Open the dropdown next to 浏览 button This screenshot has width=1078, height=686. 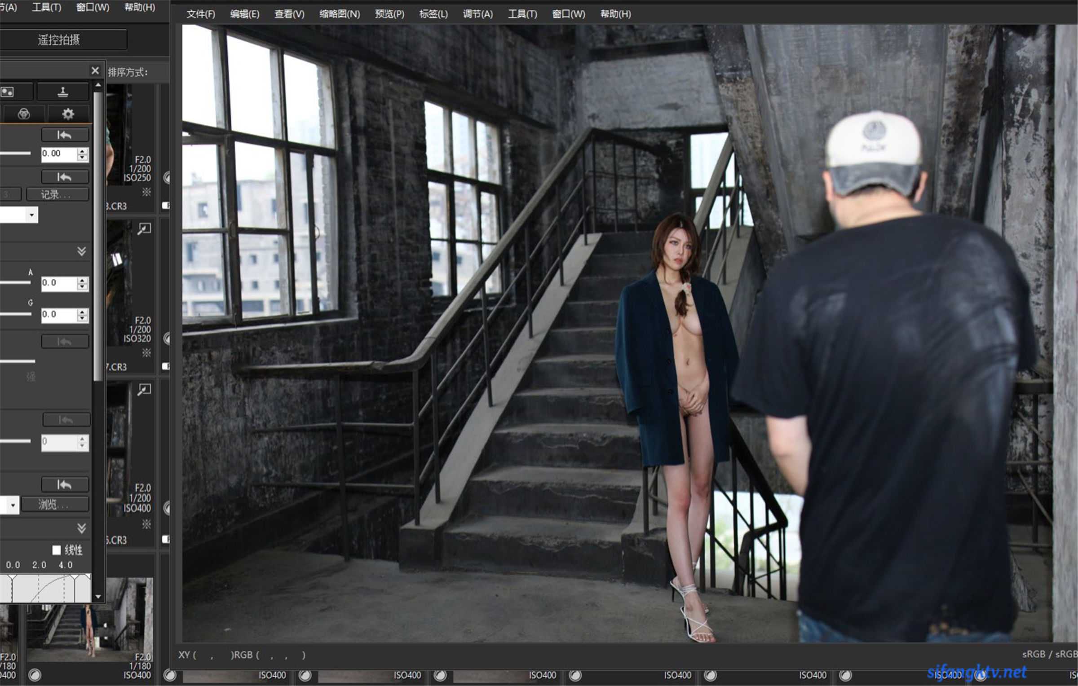click(13, 505)
